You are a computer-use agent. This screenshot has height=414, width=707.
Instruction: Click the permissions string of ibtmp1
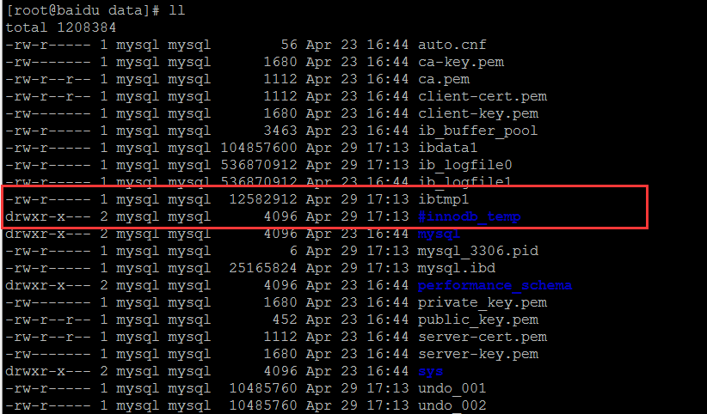click(48, 199)
